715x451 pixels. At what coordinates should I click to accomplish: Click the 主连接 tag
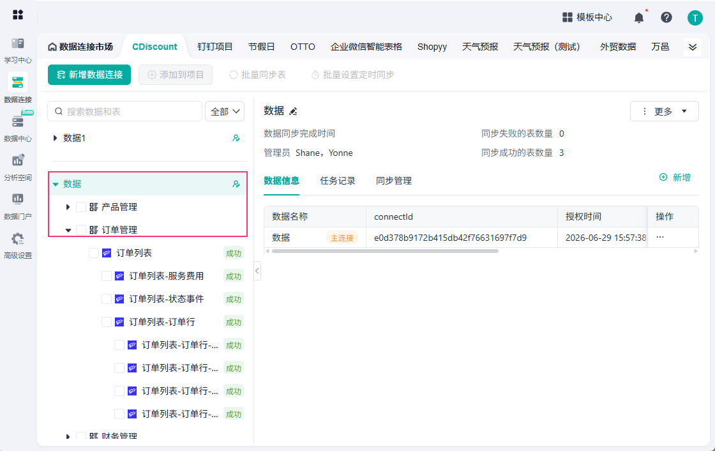[x=342, y=238]
